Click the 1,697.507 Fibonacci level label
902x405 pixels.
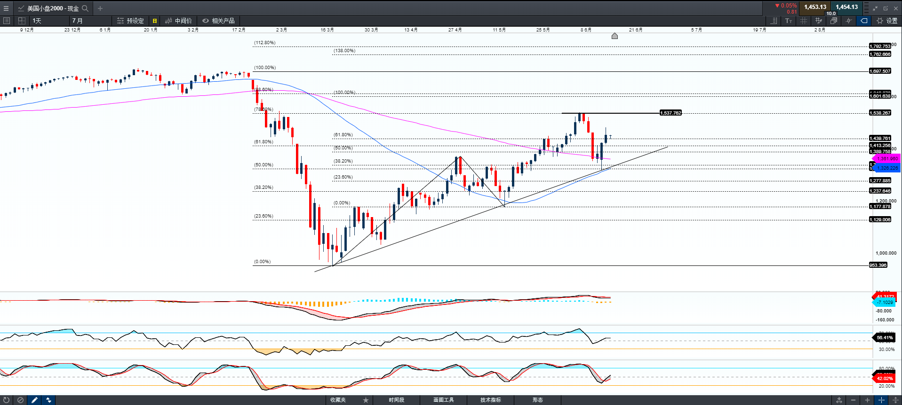coord(880,71)
